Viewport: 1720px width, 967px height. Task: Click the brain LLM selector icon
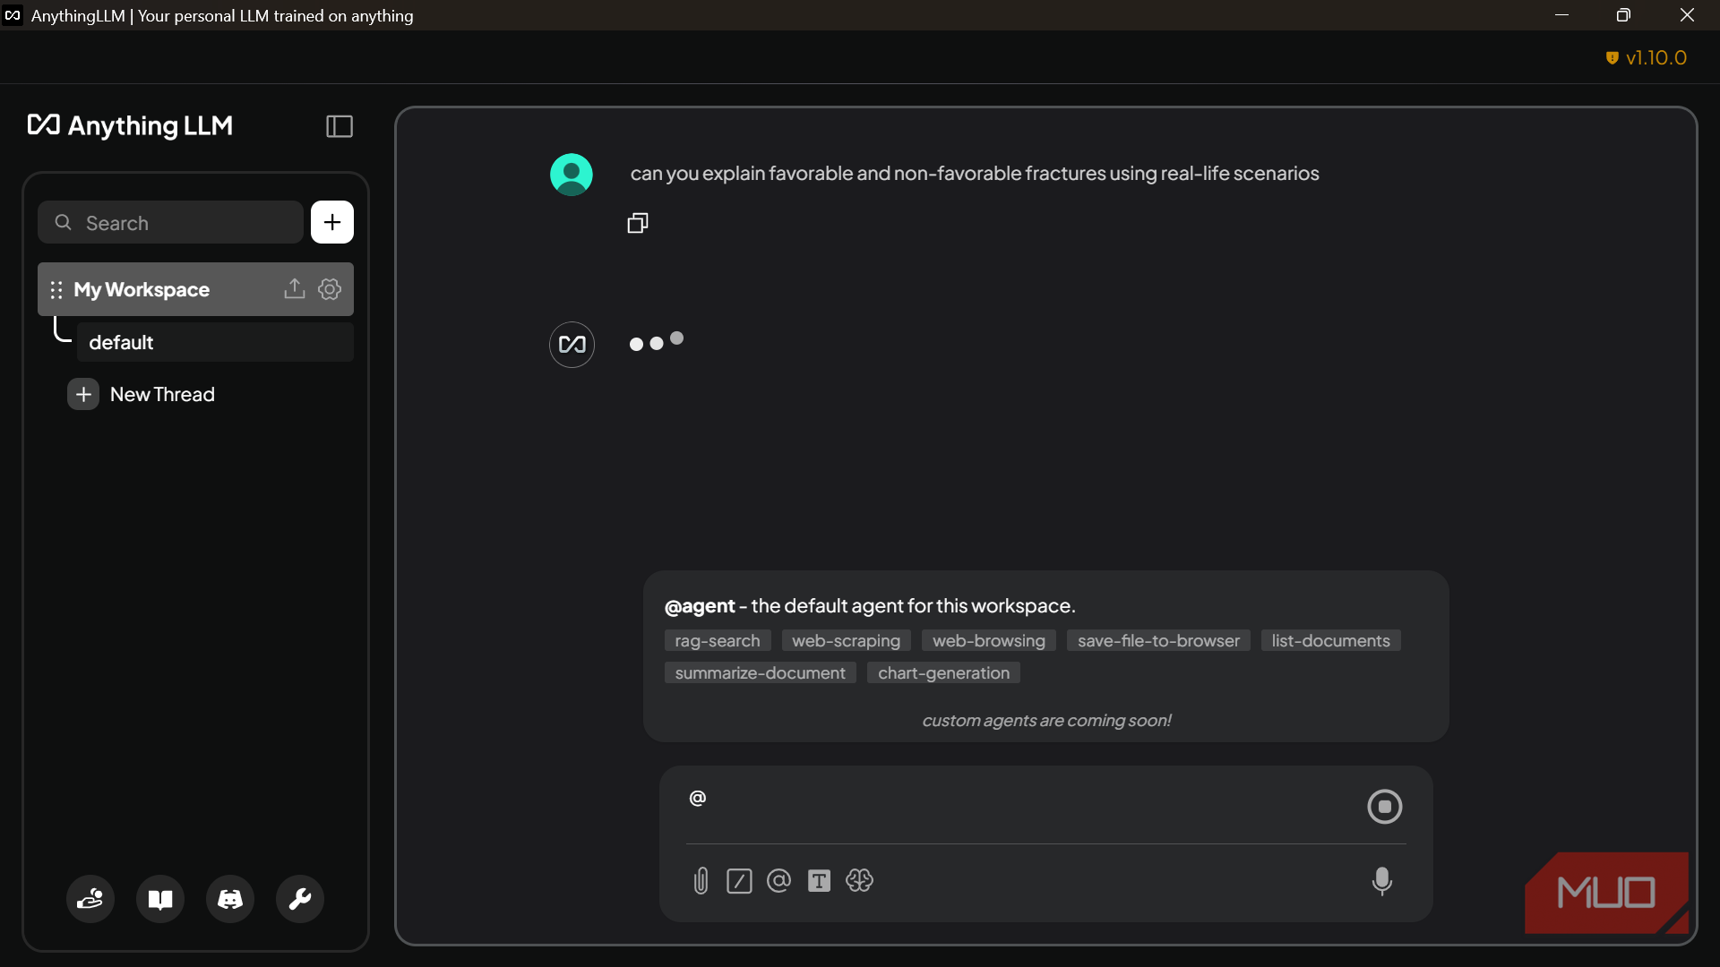859,881
